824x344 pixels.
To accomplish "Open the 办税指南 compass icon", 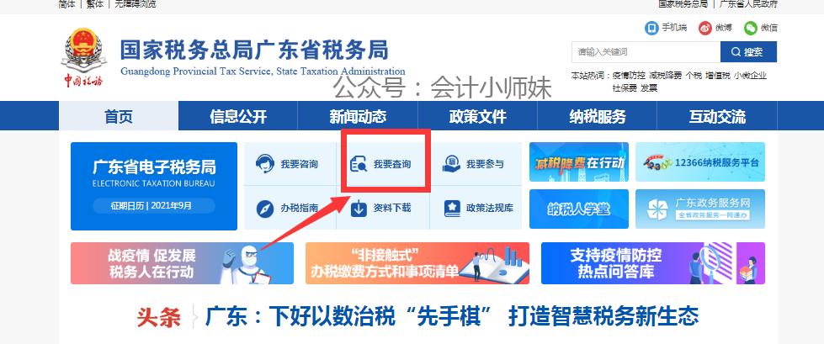I will pos(265,209).
